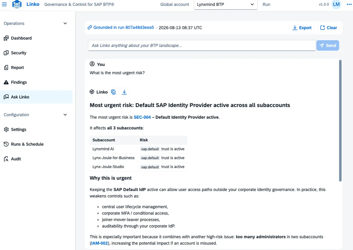Screen dimensions: 353x250
Task: Click the 'joiner-mover-leaver processes' bullet
Action: (131, 220)
